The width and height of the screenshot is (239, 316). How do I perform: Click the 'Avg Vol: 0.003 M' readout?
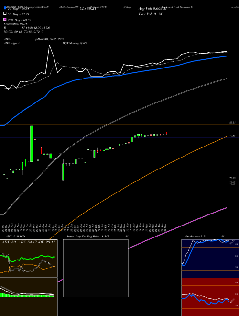[x=152, y=9]
